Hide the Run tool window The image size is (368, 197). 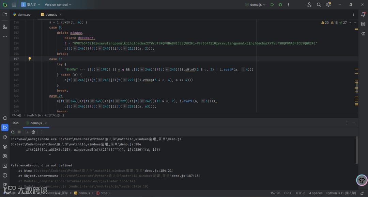click(x=353, y=123)
